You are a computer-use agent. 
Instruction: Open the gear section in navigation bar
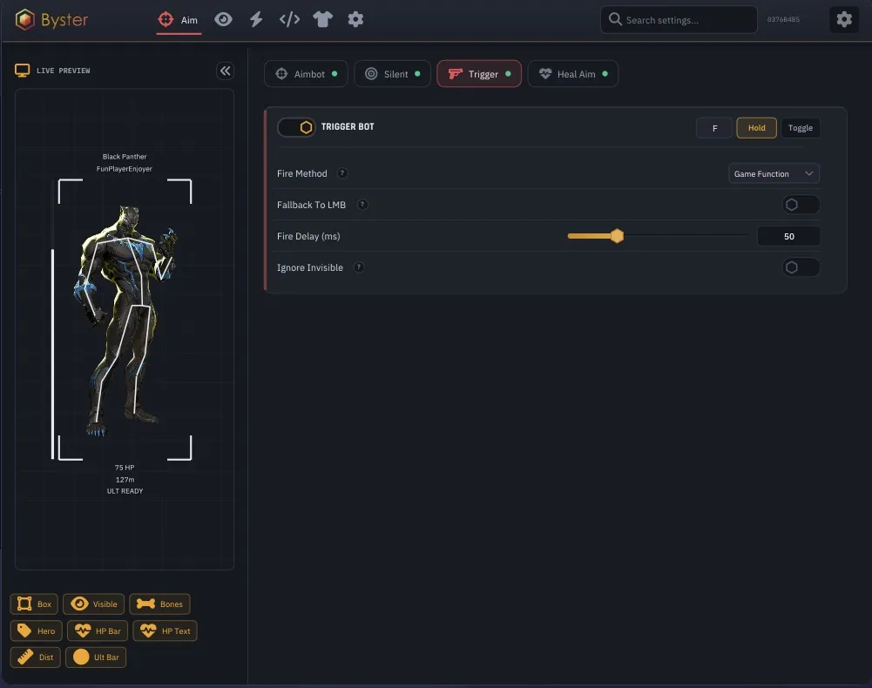[x=355, y=20]
